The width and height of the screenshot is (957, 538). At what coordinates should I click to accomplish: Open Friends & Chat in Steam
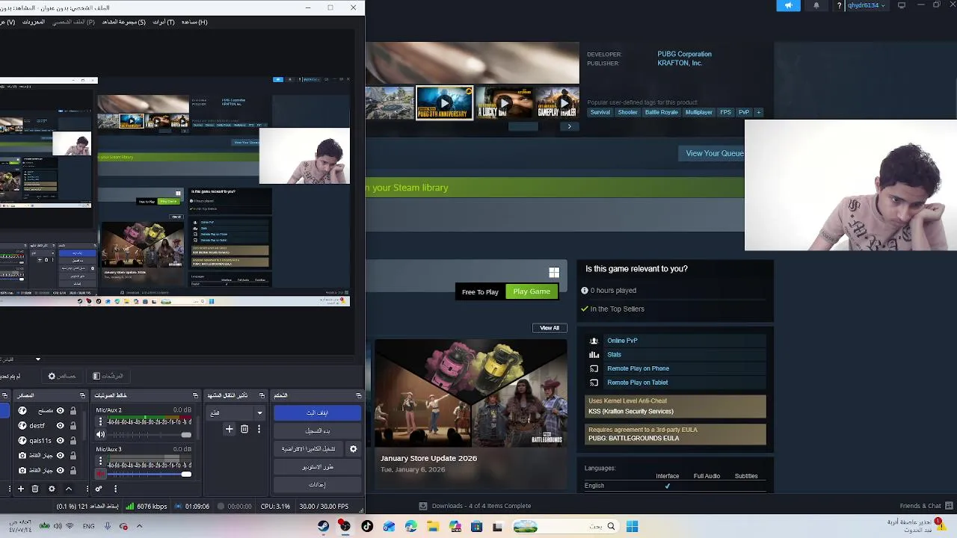(926, 506)
